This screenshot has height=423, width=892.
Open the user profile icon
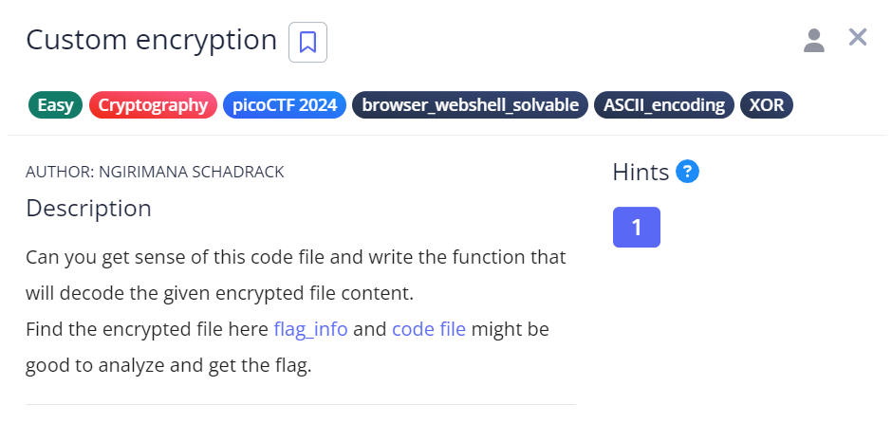tap(814, 41)
